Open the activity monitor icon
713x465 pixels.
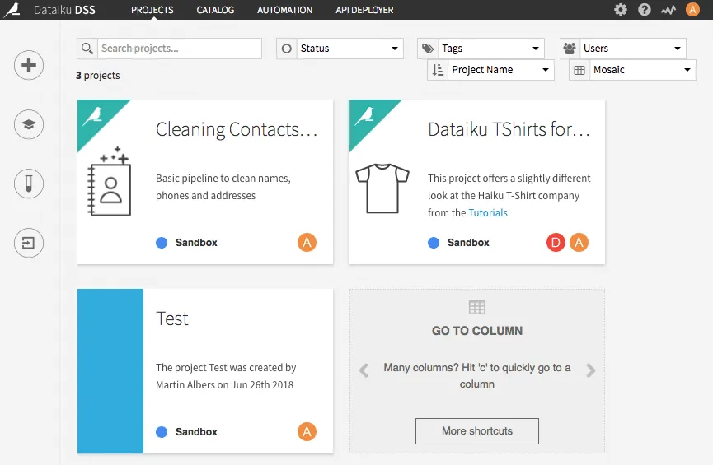(668, 10)
